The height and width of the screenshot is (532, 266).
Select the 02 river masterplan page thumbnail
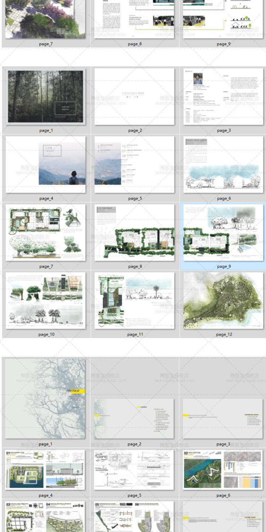click(223, 470)
